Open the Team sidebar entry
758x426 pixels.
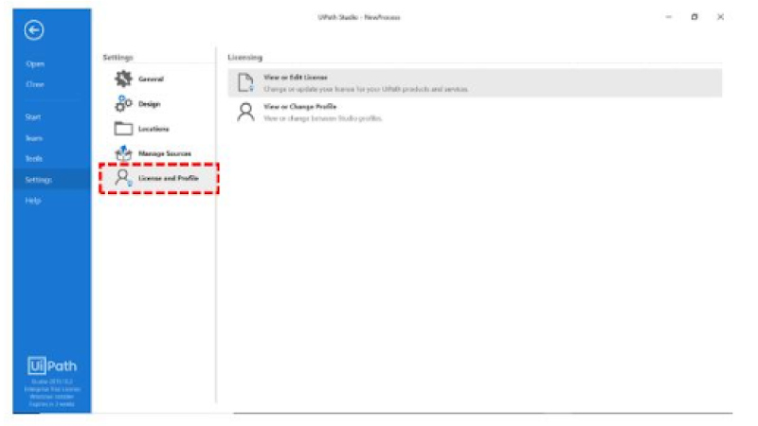[x=34, y=138]
